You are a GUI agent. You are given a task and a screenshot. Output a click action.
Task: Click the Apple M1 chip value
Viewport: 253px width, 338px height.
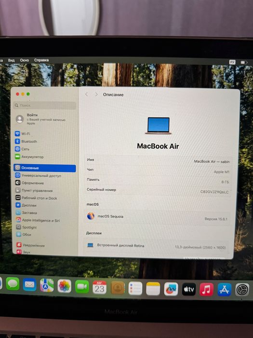pos(221,172)
